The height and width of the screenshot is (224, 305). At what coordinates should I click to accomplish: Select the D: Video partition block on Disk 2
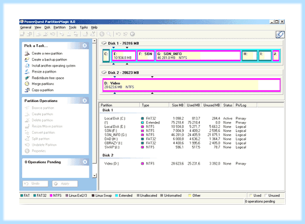coord(192,85)
